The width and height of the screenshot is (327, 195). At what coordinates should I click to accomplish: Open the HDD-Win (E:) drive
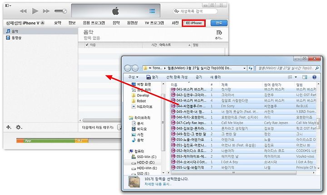pyautogui.click(x=144, y=168)
